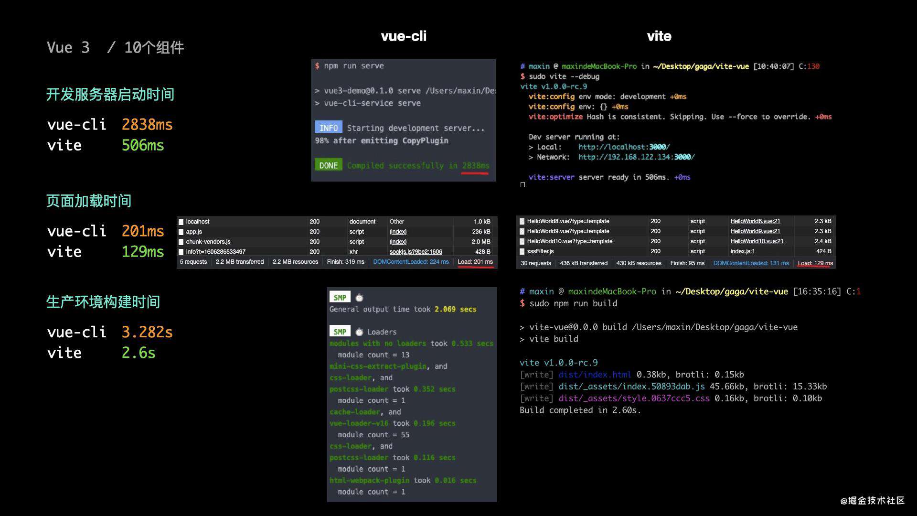Viewport: 917px width, 516px height.
Task: Click the '2.4 kB' size cell
Action: (823, 241)
